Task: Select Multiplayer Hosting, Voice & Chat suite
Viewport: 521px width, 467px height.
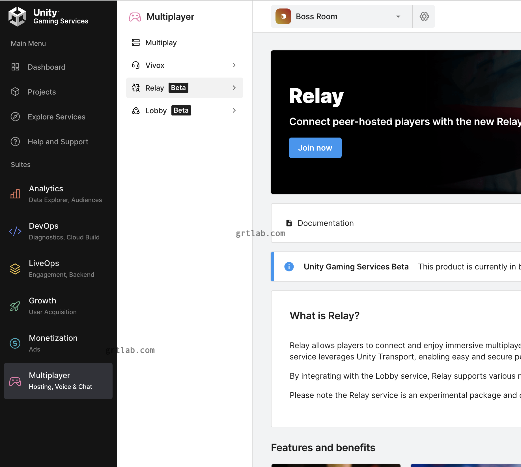Action: pyautogui.click(x=58, y=381)
